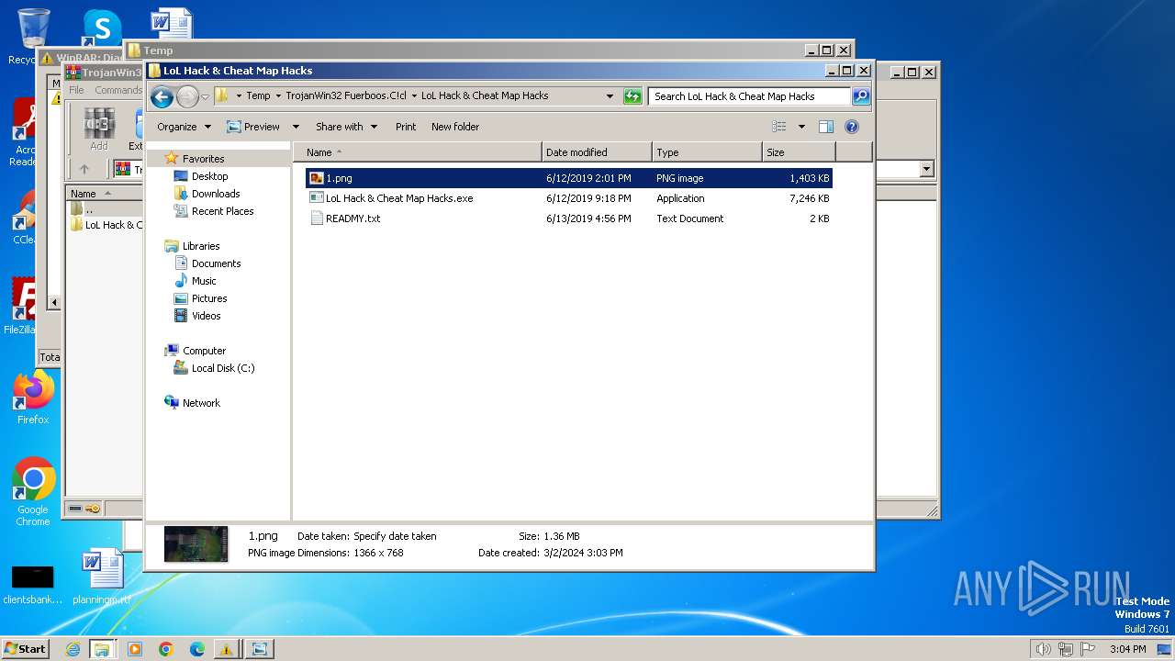Refresh the folder via address bar button
This screenshot has width=1175, height=661.
click(632, 95)
